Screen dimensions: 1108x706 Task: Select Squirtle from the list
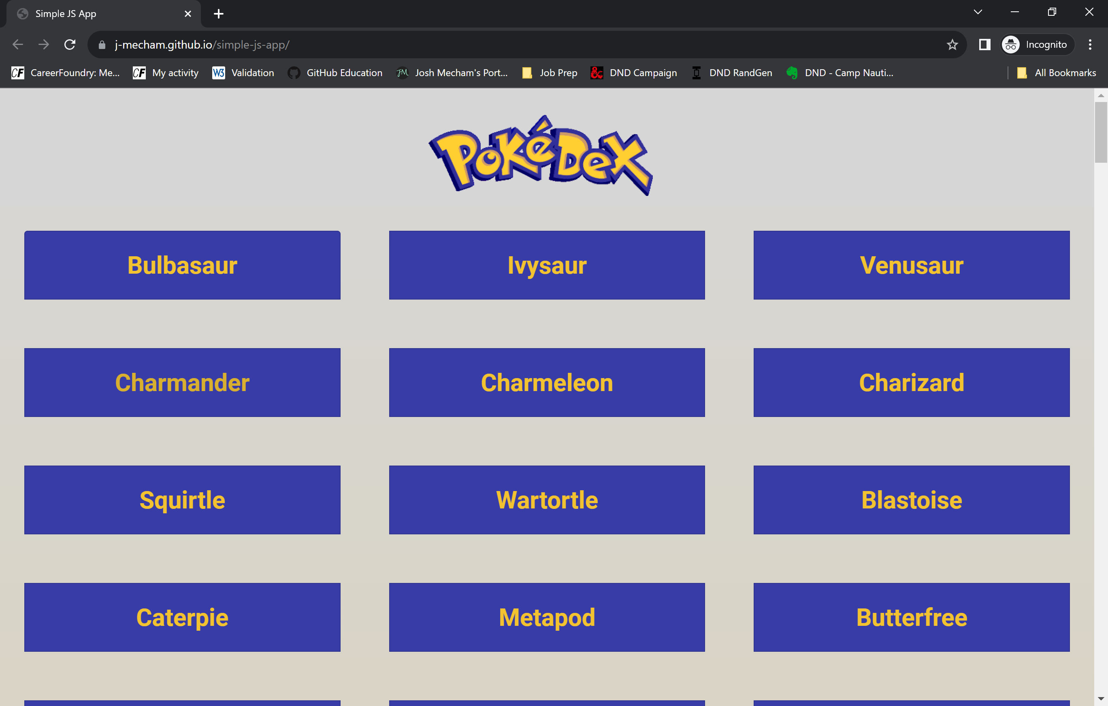[182, 500]
